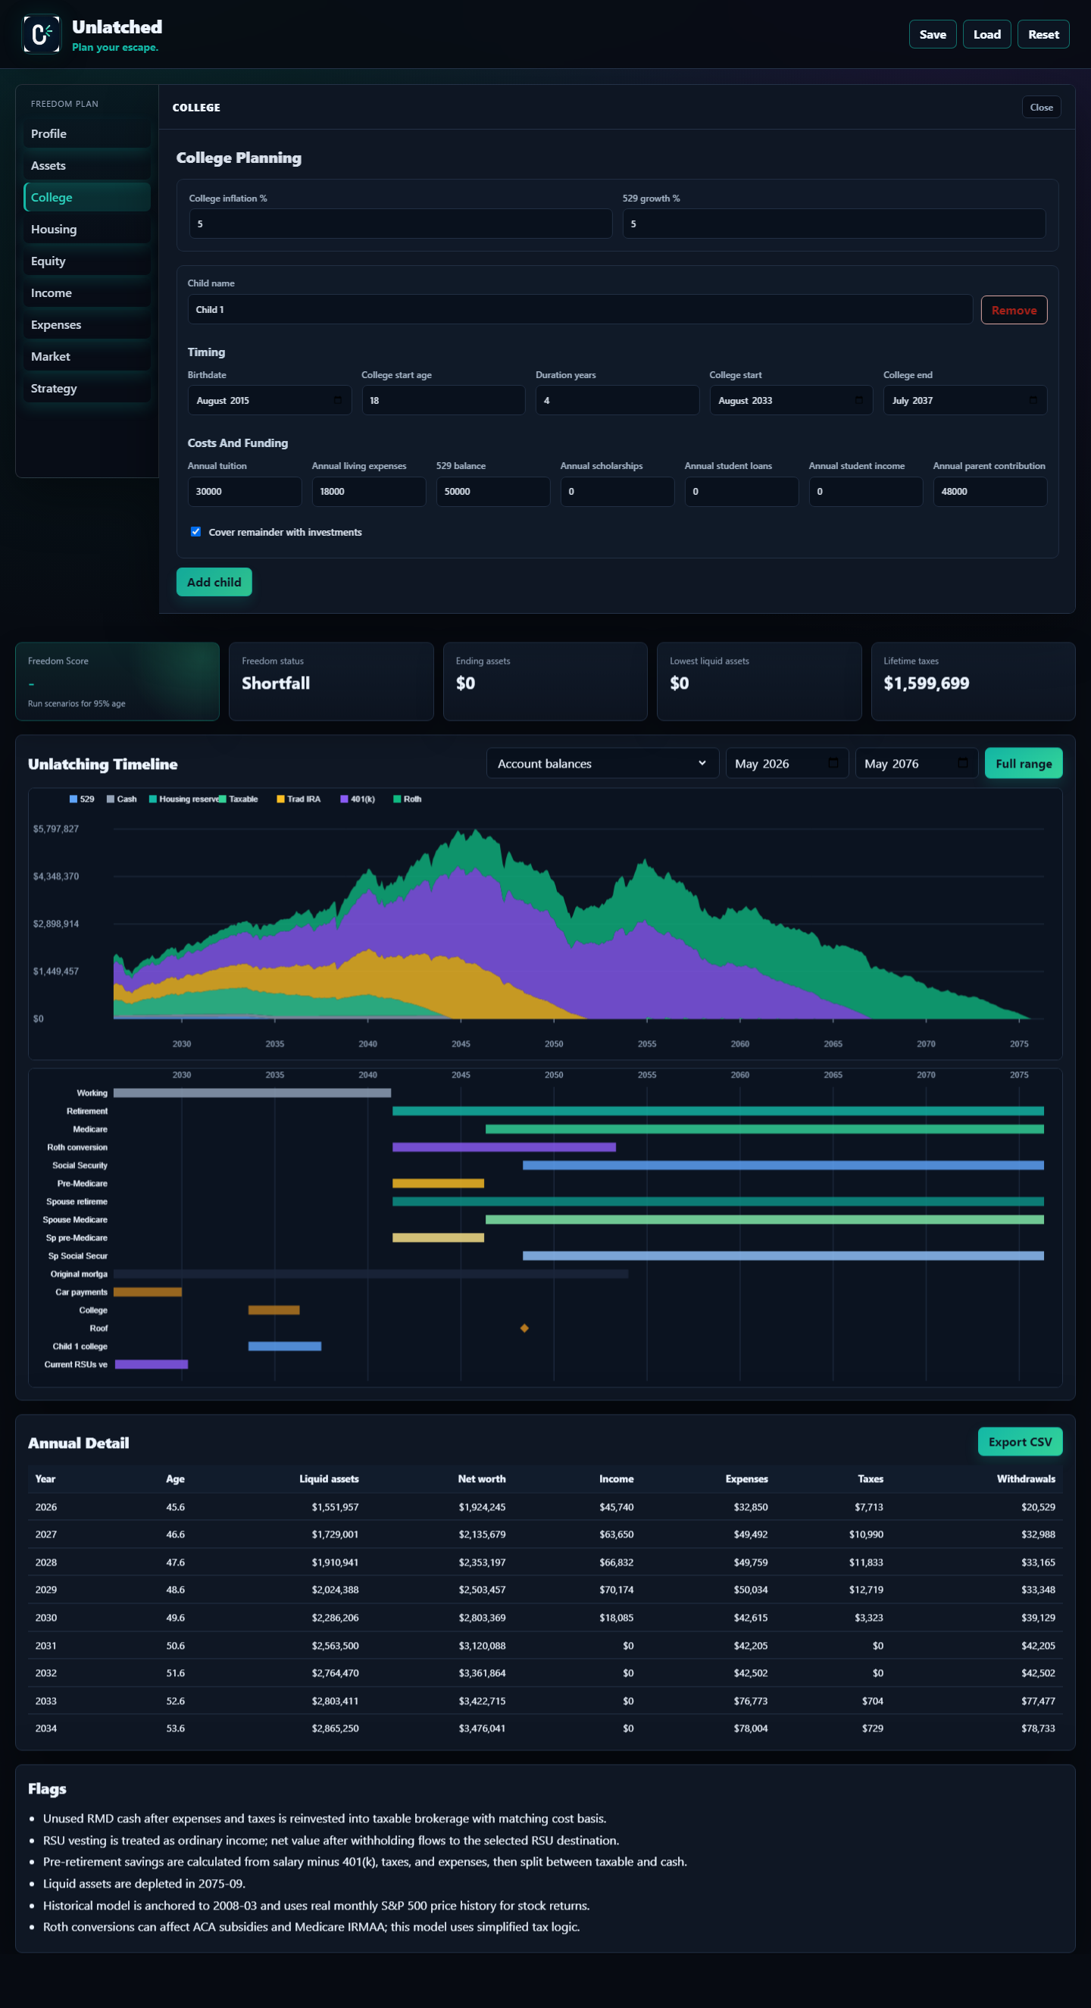Image resolution: width=1091 pixels, height=2008 pixels.
Task: Uncheck Cover remainder with investments
Action: [195, 532]
